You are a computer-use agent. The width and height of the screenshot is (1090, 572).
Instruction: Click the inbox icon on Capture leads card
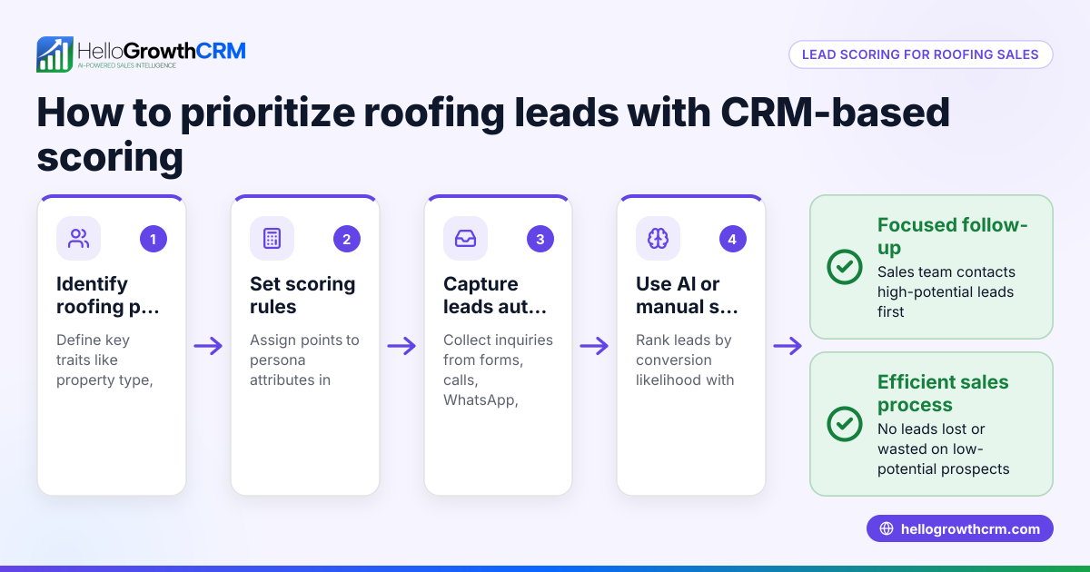[x=465, y=239]
